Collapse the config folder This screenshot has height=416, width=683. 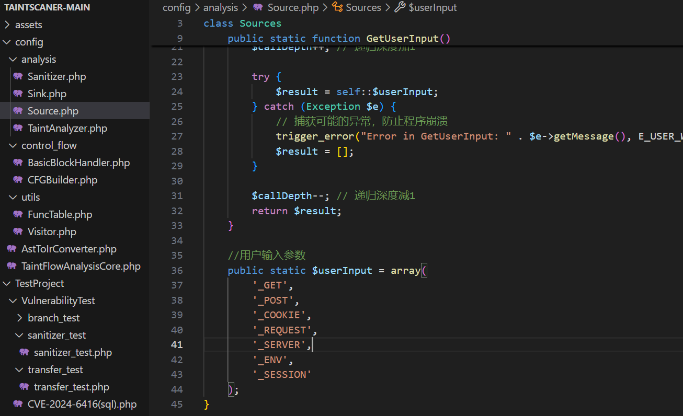[x=7, y=42]
